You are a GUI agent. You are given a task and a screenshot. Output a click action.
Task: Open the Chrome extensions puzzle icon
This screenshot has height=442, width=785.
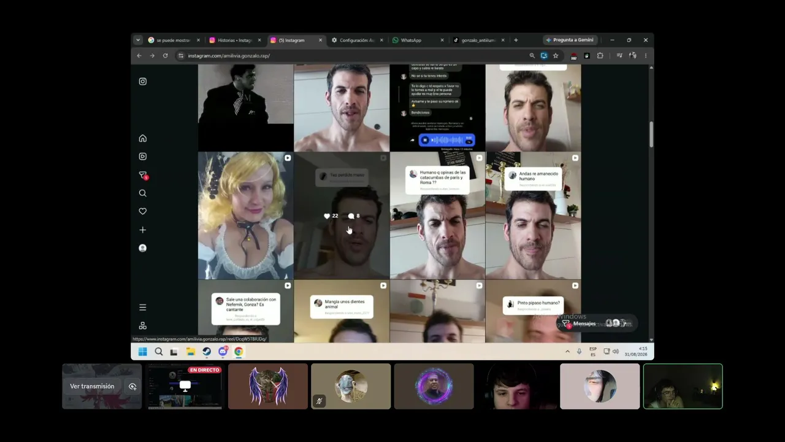[600, 56]
